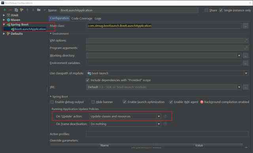Browse for JRE with the ellipsis button
This screenshot has height=153, width=253.
[x=245, y=87]
